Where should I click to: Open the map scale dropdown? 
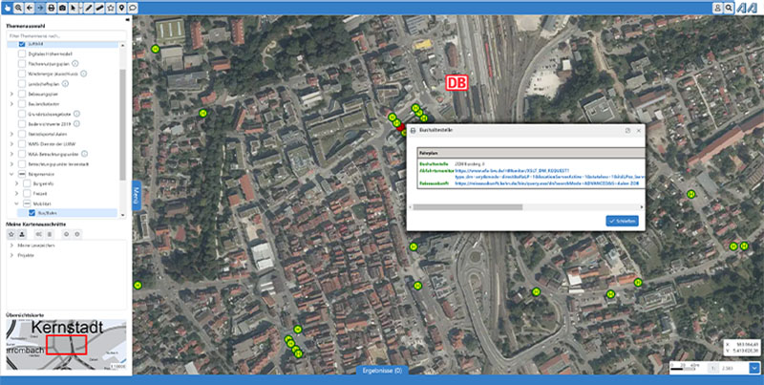point(754,368)
